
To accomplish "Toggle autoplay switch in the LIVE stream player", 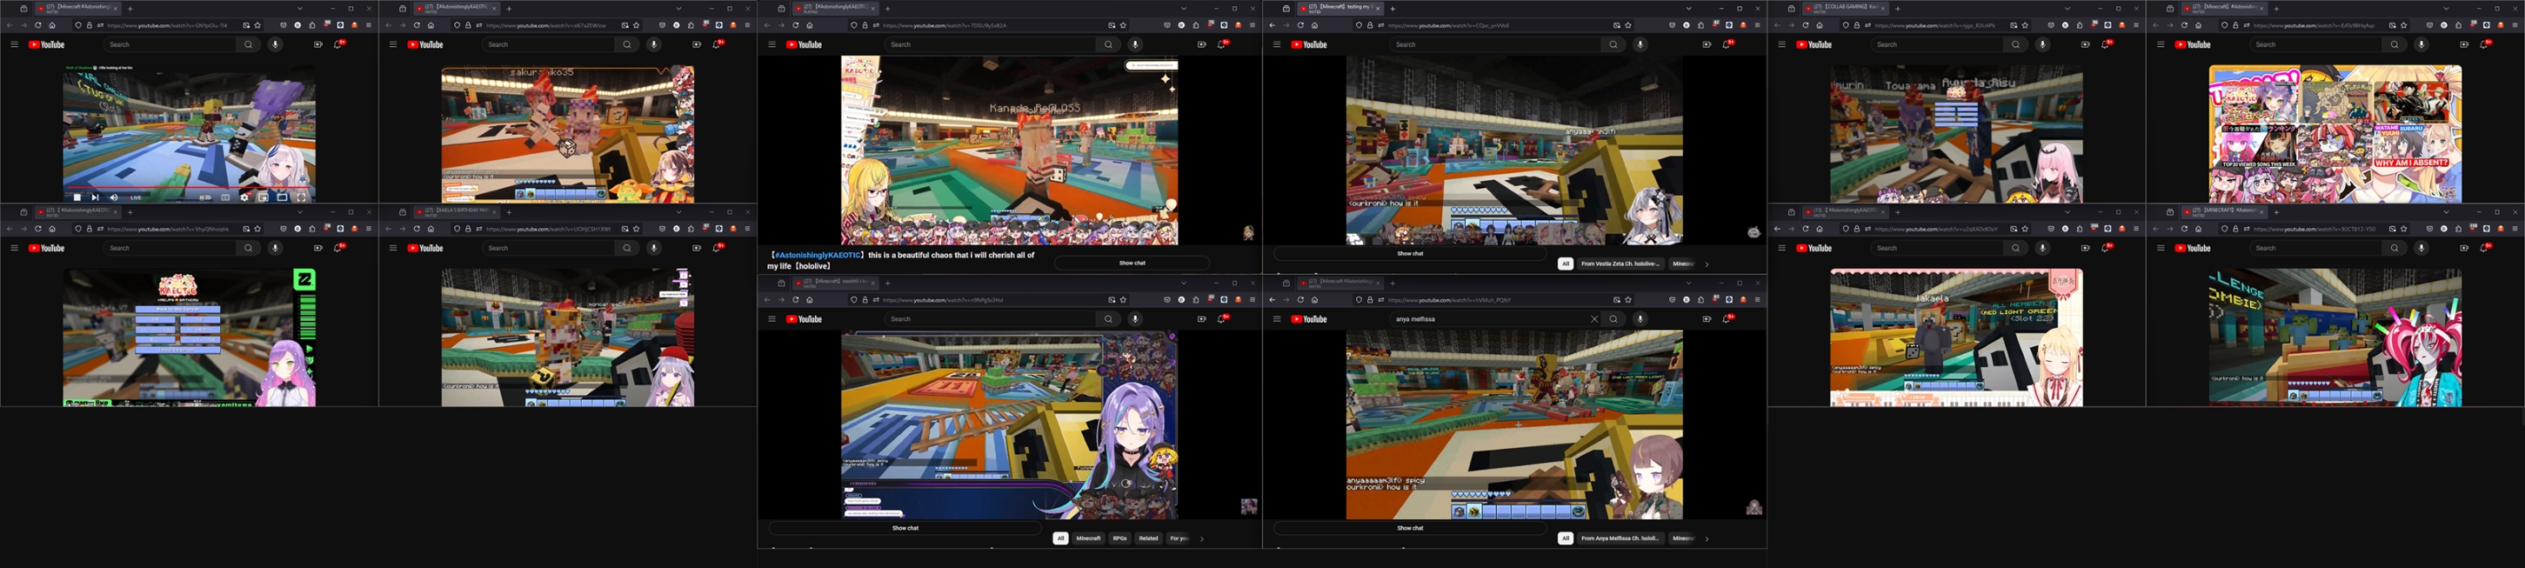I will coord(206,198).
